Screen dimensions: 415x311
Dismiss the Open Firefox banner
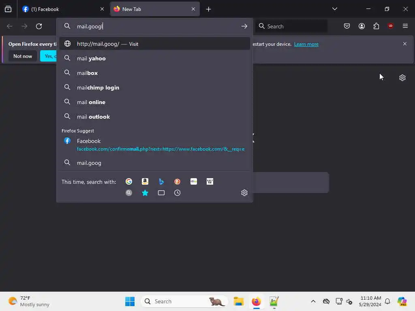coord(405,44)
